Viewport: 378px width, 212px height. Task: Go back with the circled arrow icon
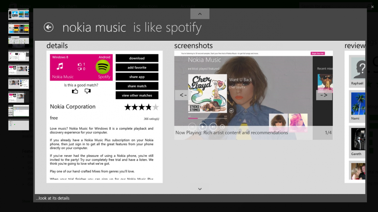coord(49,27)
